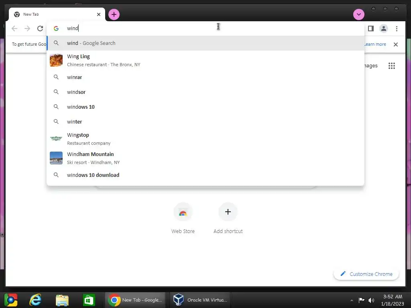Viewport: 411px width, 308px height.
Task: Show hidden tray icons arrow
Action: 352,300
